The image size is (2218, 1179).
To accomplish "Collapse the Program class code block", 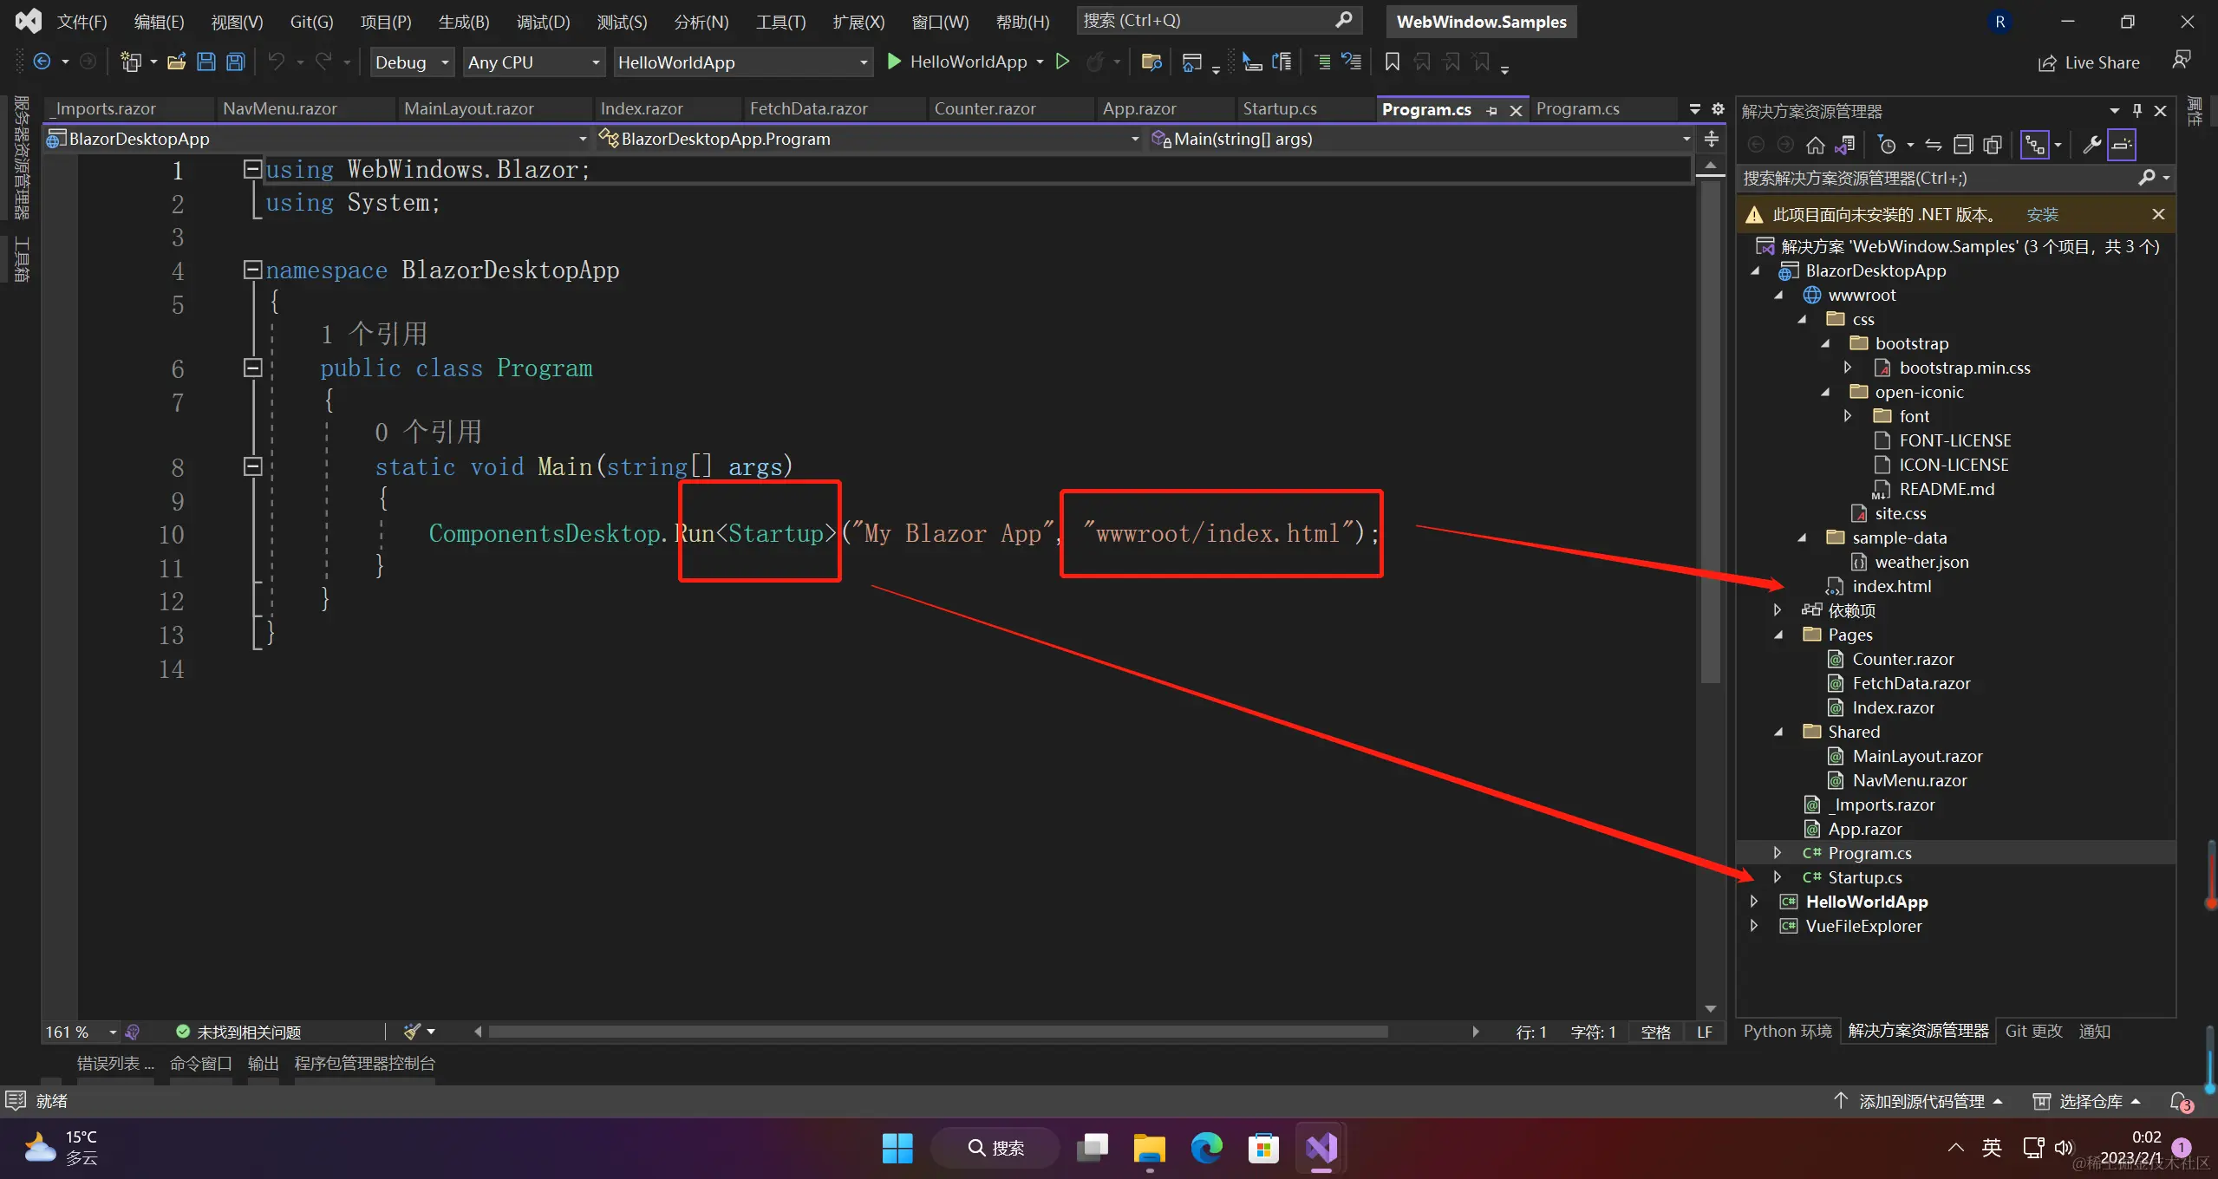I will (252, 368).
